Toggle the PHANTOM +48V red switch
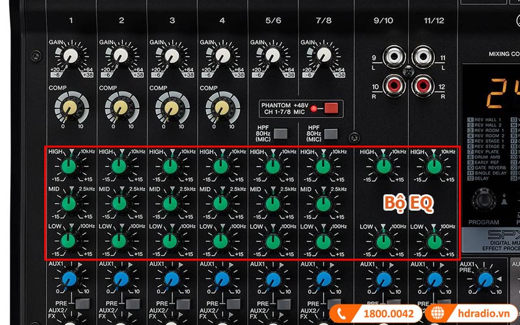This screenshot has width=520, height=325. (331, 109)
